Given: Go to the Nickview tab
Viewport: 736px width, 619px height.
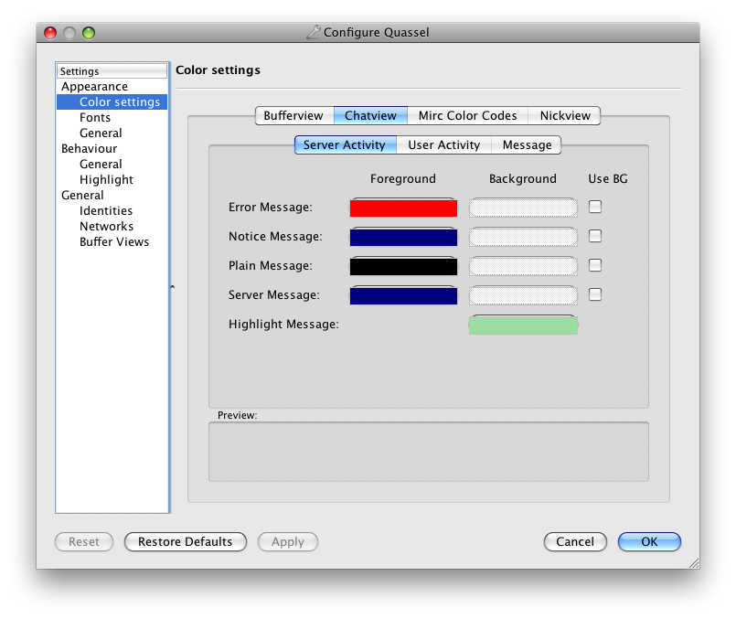Looking at the screenshot, I should (565, 115).
